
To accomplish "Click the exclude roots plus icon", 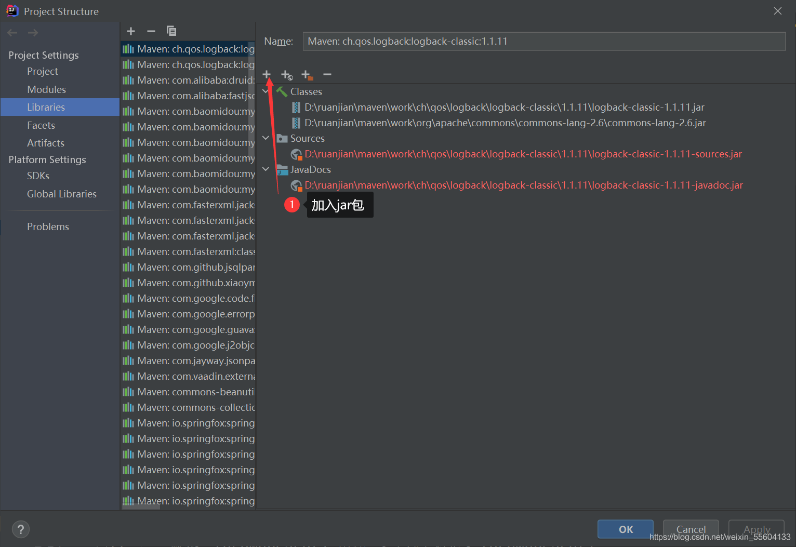I will pos(307,75).
